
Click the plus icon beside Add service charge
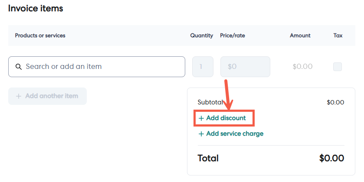201,134
